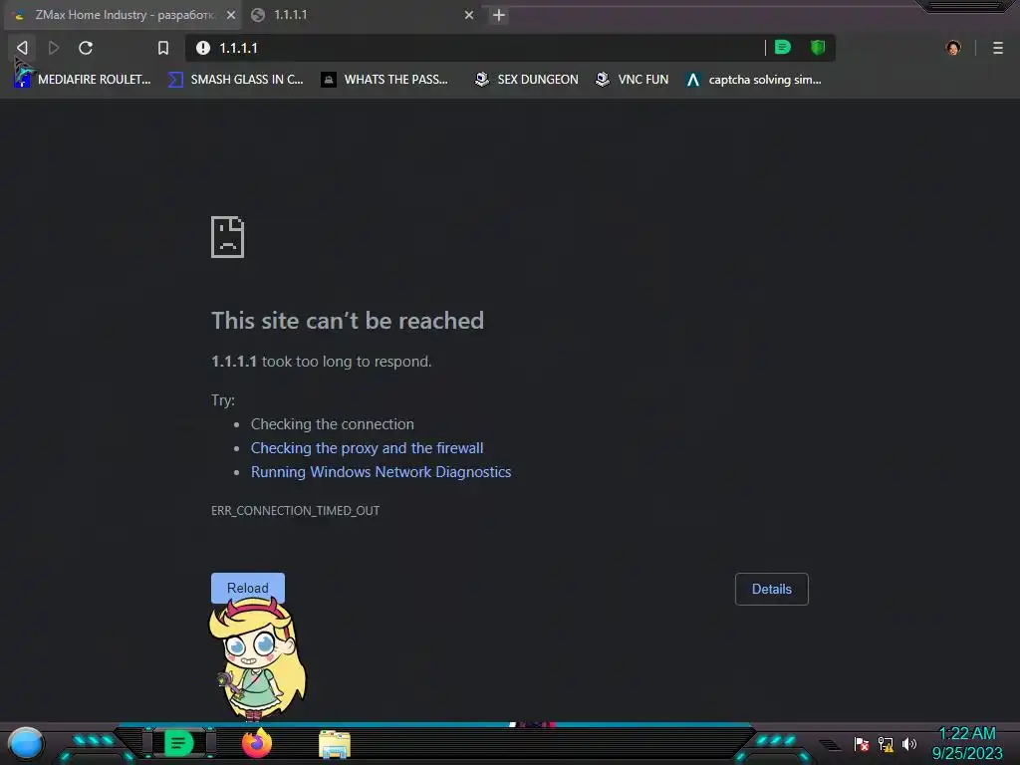
Task: Open VNC FUN bookmark
Action: click(633, 80)
